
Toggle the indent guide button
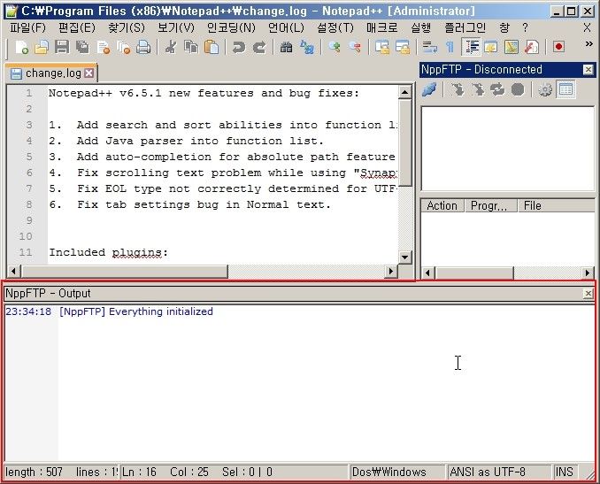pyautogui.click(x=471, y=47)
